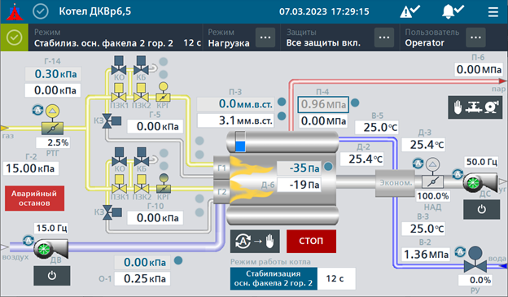508x297 pixels.
Task: Select the ДС smoke exhauster fan
Action: 480,182
